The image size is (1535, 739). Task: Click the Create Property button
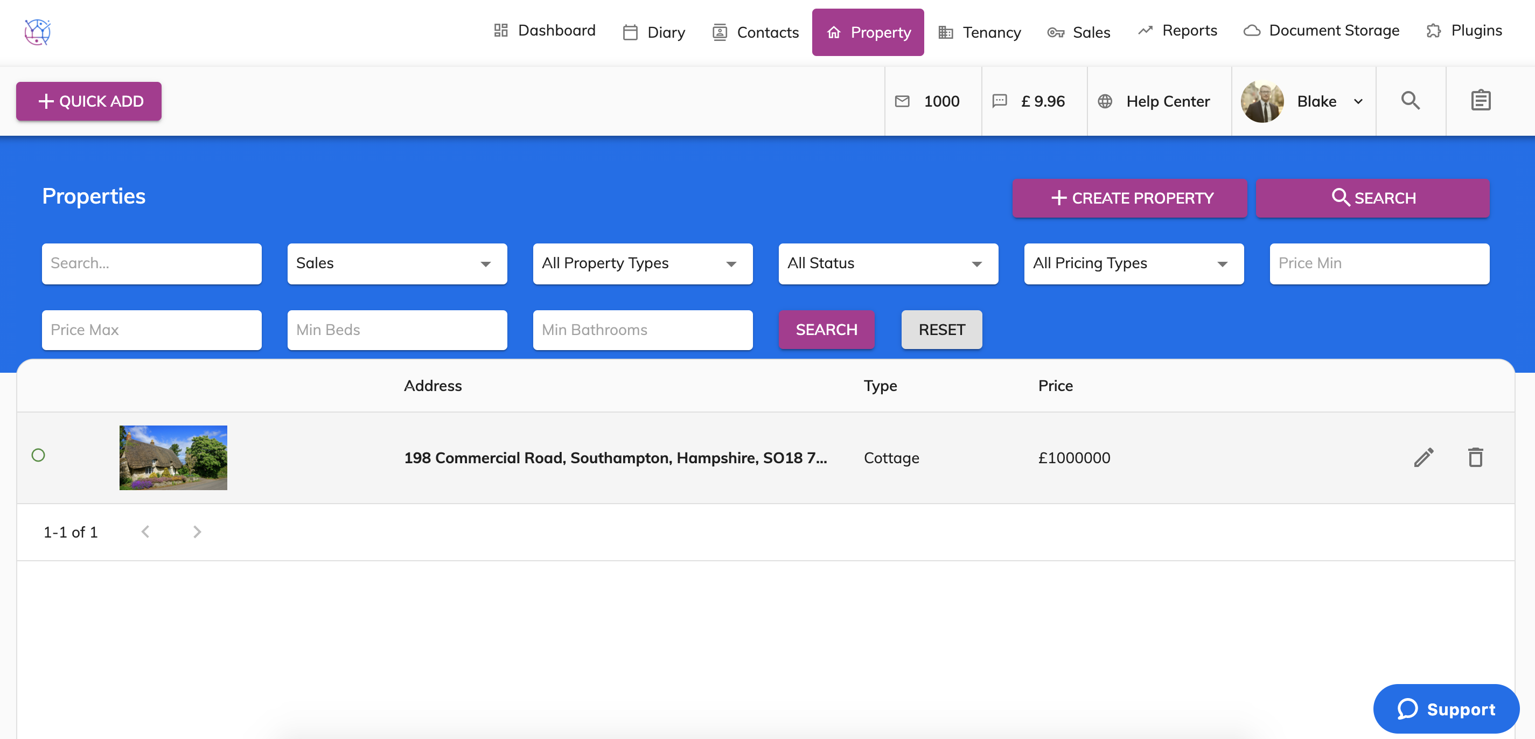pyautogui.click(x=1129, y=198)
